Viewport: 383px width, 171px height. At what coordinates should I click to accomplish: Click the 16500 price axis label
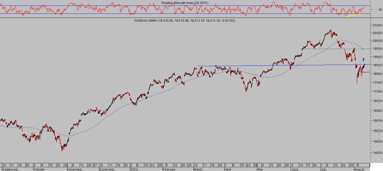[377, 101]
